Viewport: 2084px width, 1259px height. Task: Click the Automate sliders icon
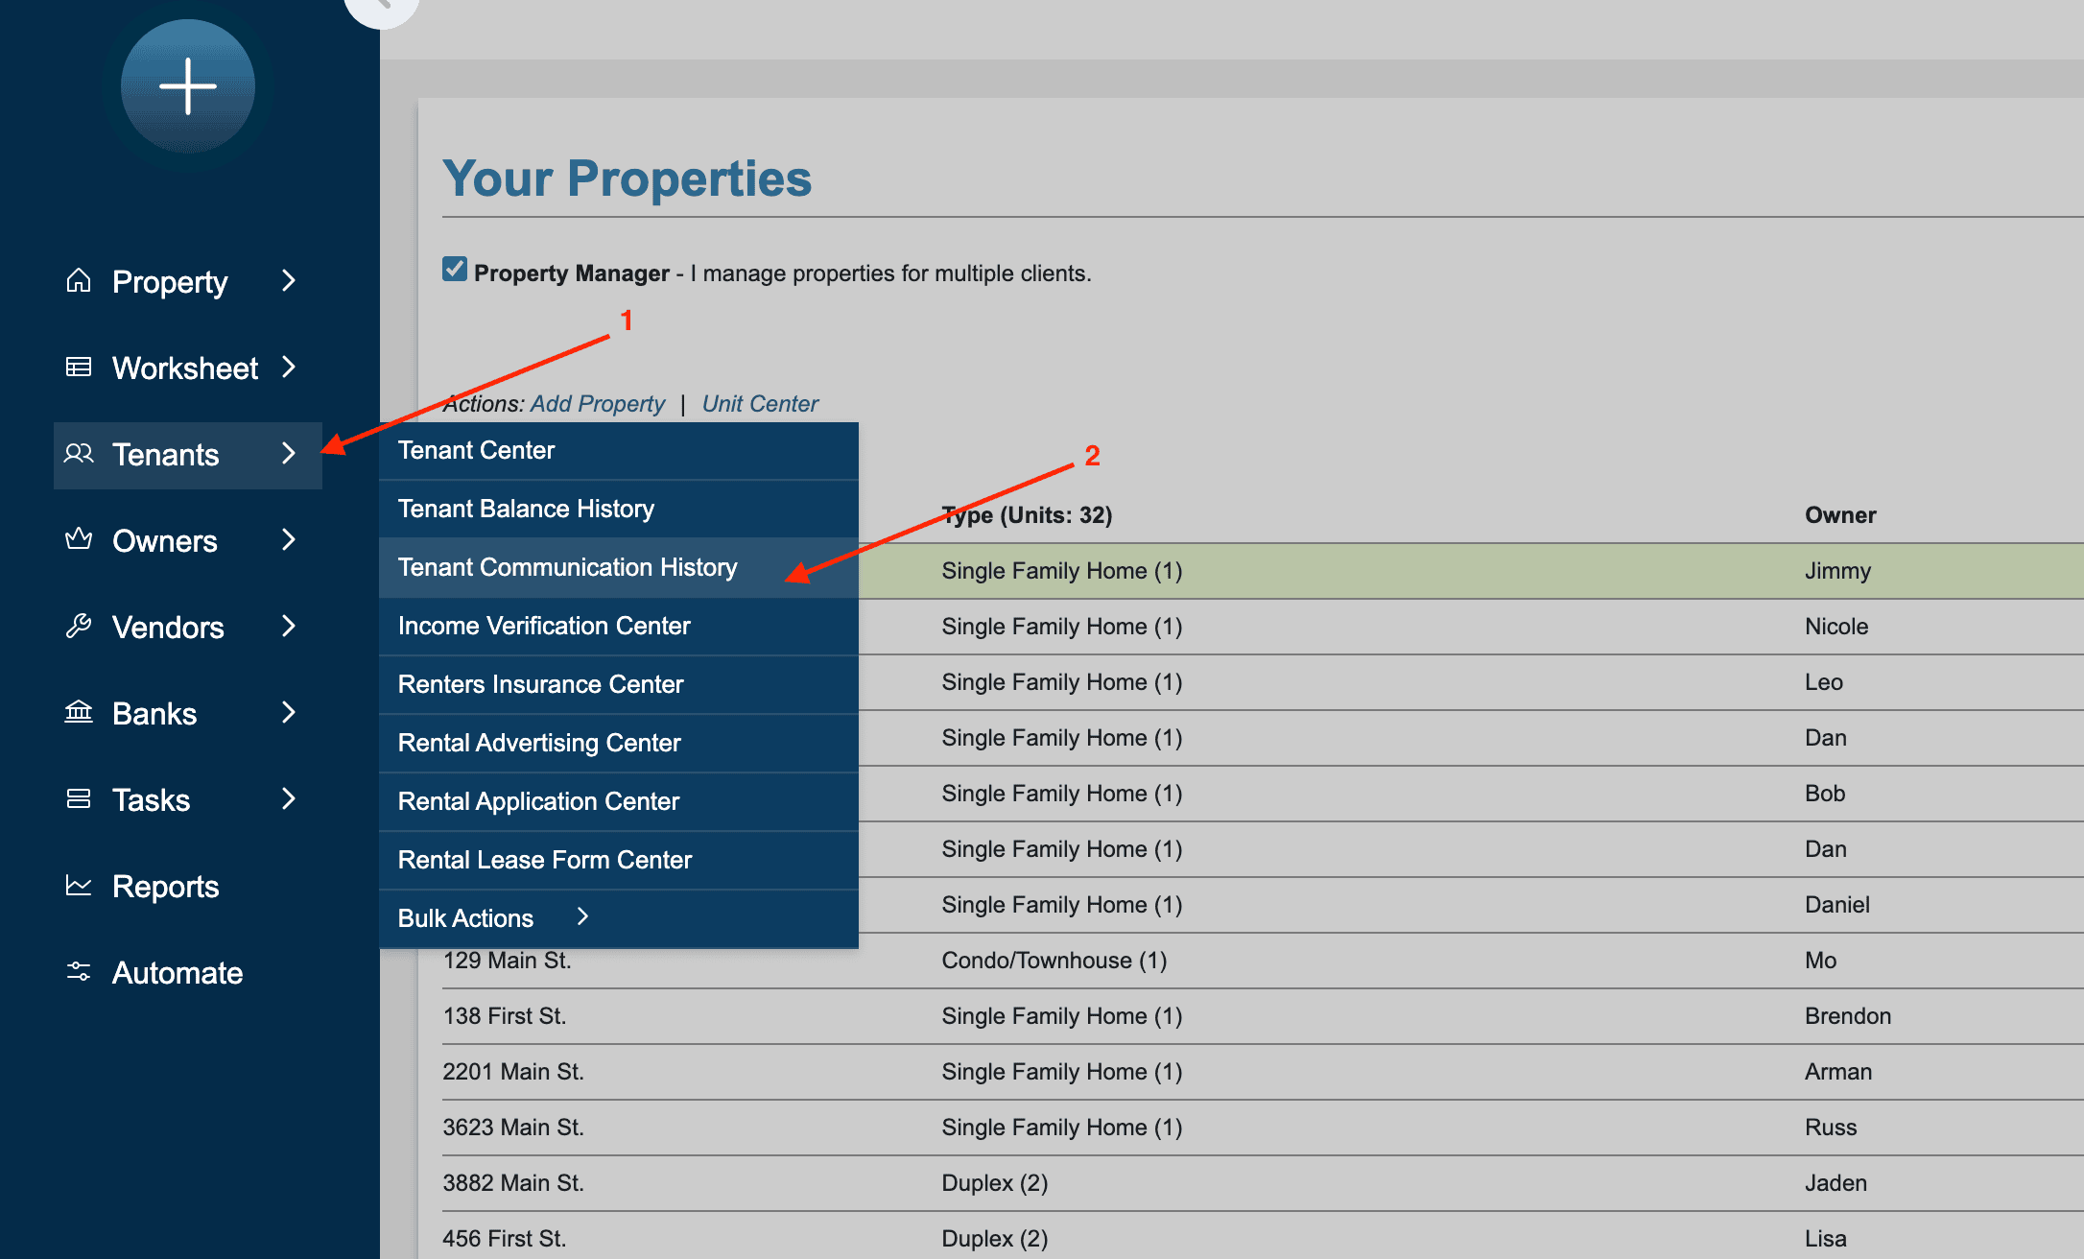[x=79, y=971]
